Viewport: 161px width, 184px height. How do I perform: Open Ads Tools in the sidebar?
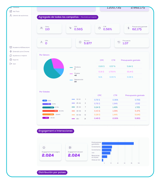[14, 11]
